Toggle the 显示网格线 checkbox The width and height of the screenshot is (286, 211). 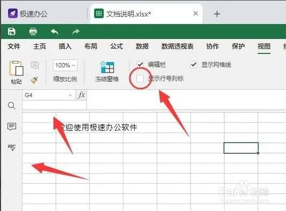(x=194, y=65)
